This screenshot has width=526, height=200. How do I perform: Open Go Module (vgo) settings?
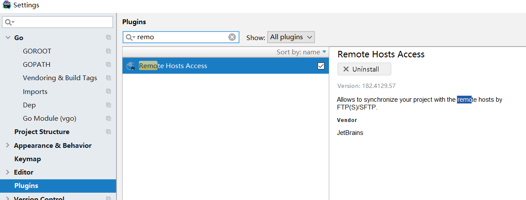pos(50,119)
